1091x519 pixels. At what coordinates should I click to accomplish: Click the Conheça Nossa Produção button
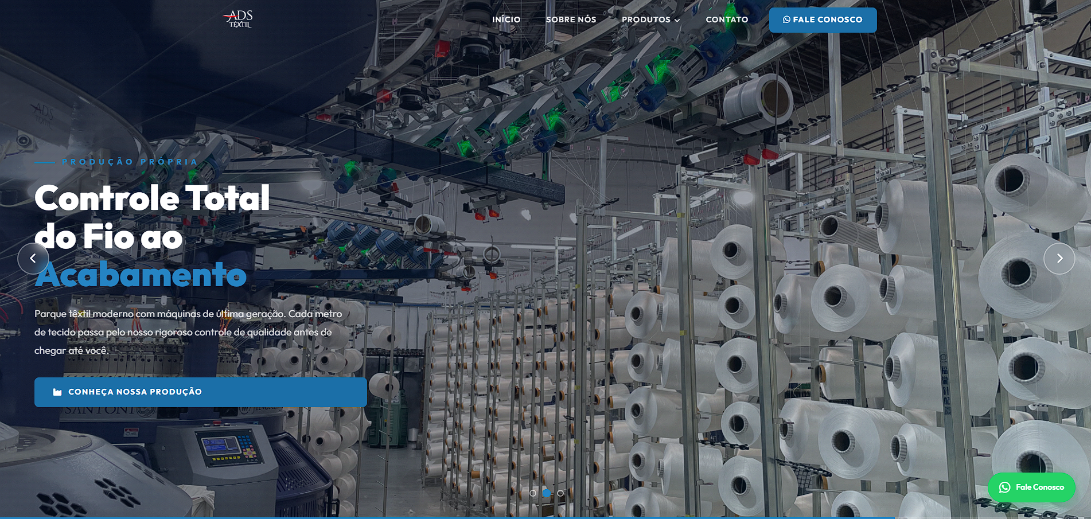pyautogui.click(x=200, y=392)
